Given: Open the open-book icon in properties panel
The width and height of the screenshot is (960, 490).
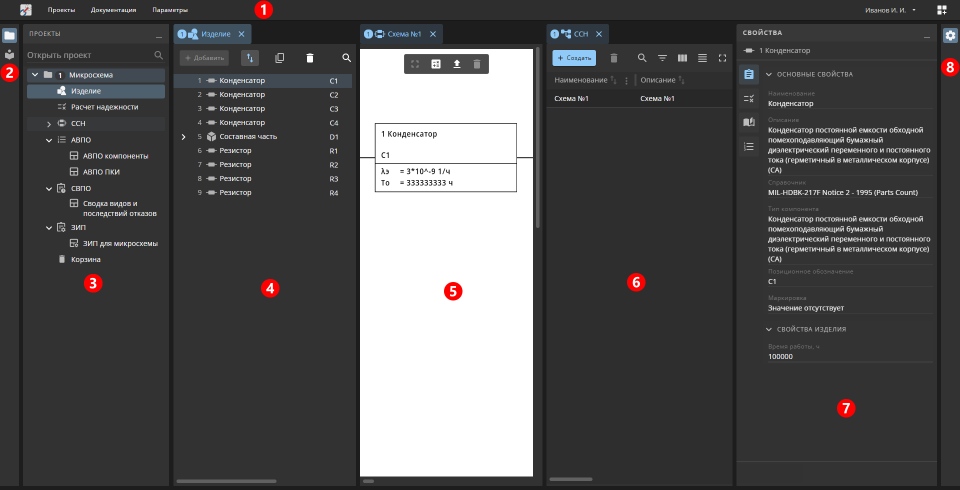Looking at the screenshot, I should click(749, 122).
